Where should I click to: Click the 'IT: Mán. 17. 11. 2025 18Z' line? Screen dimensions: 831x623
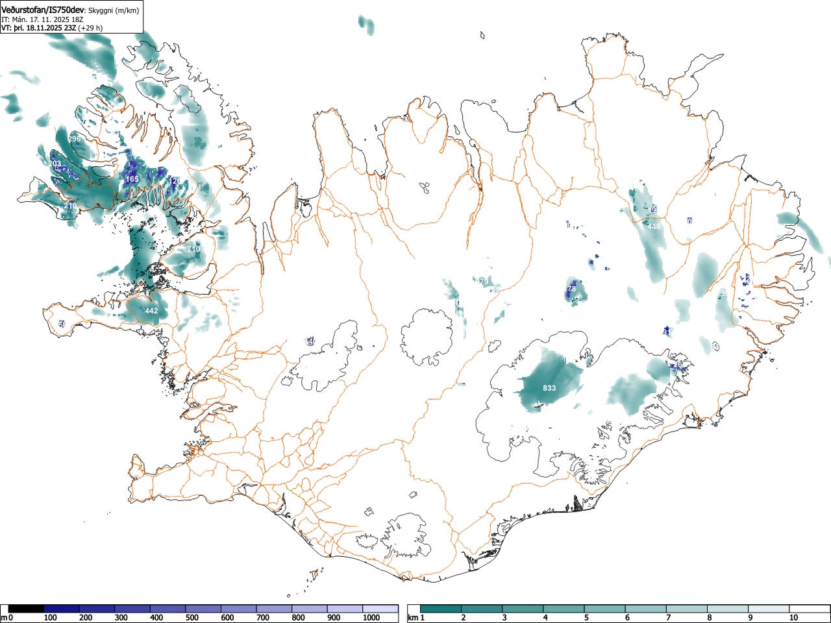42,19
